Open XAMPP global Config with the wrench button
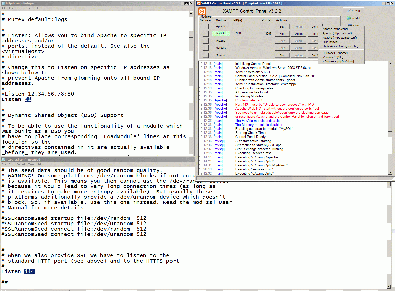 click(x=353, y=10)
